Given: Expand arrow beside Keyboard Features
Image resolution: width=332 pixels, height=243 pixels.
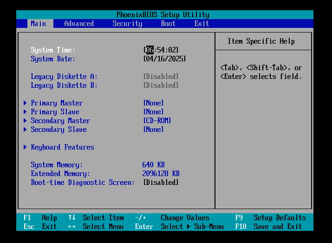Looking at the screenshot, I should [x=25, y=147].
